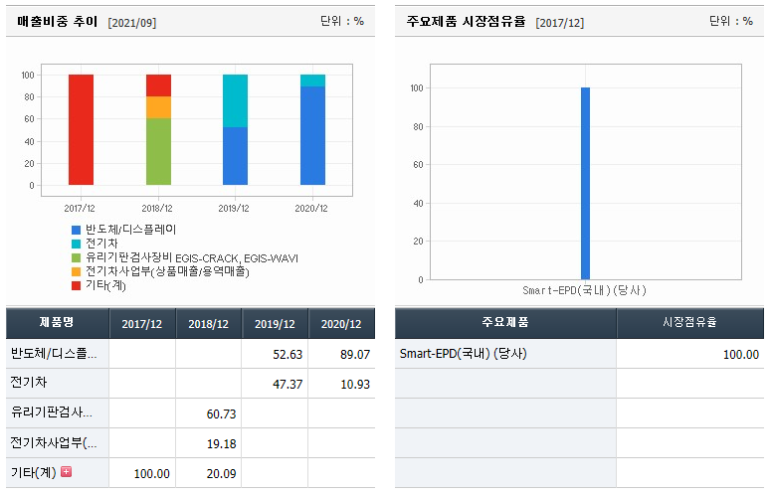Click the orange 전기차사업부 legend swatch

click(x=76, y=271)
